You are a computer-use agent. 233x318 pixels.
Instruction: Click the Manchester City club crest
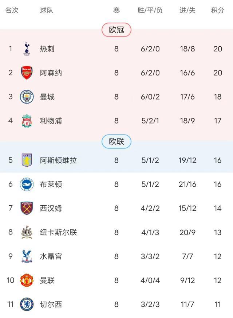pyautogui.click(x=27, y=97)
